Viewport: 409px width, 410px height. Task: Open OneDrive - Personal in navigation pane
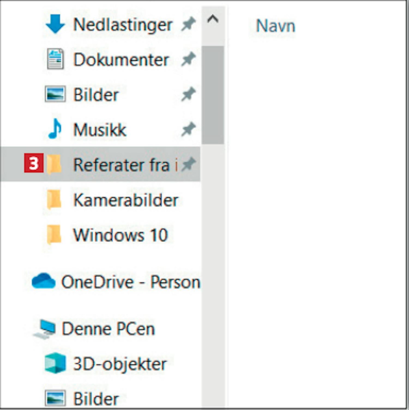tap(130, 282)
